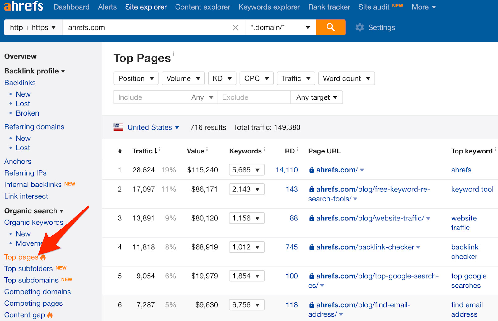This screenshot has height=321, width=498.
Task: Click info icon beside Traffic column header
Action: (x=160, y=149)
